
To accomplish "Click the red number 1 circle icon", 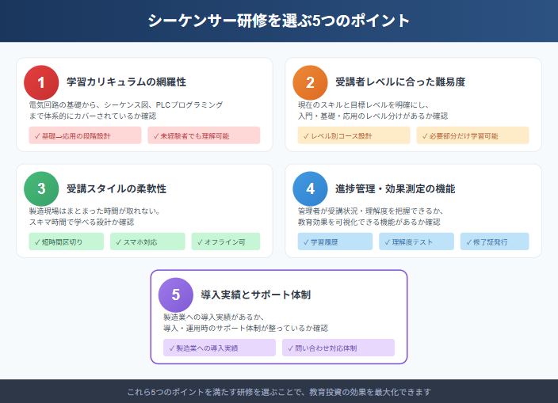I will 41,82.
